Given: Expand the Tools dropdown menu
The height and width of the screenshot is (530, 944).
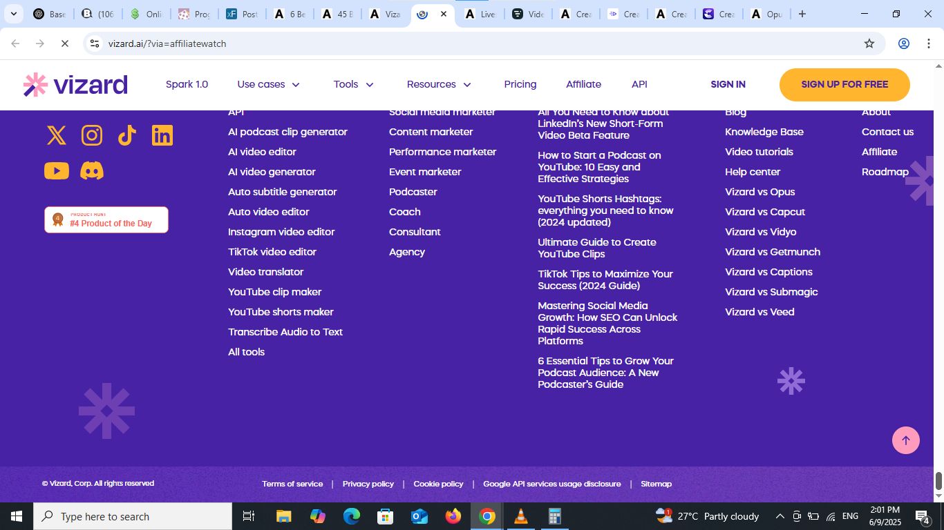Looking at the screenshot, I should click(x=354, y=84).
